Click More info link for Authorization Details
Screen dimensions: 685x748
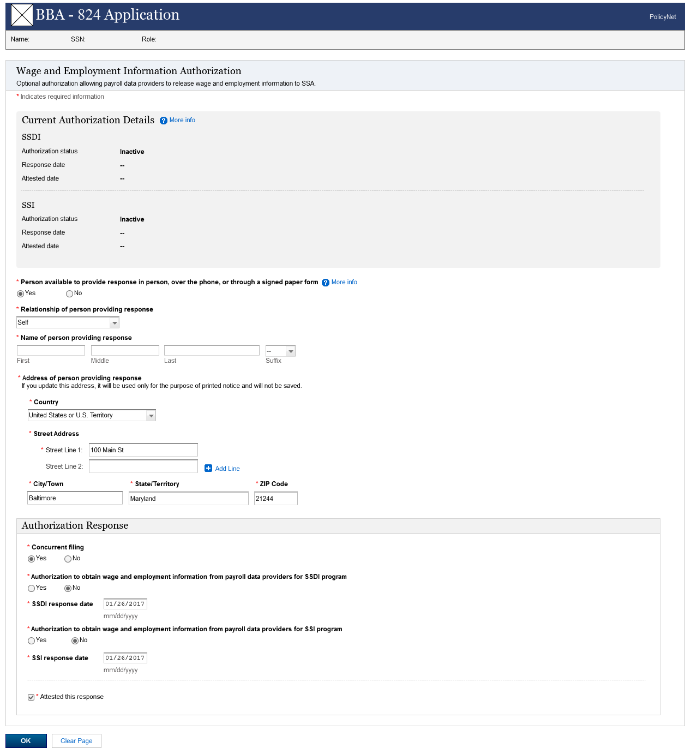(182, 120)
